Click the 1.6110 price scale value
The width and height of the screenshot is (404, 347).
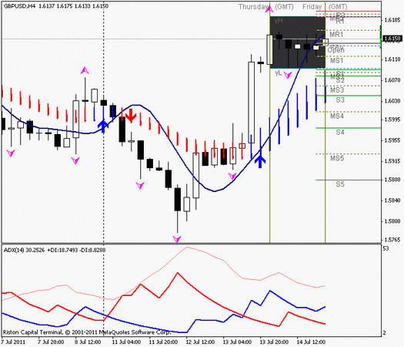pos(392,59)
